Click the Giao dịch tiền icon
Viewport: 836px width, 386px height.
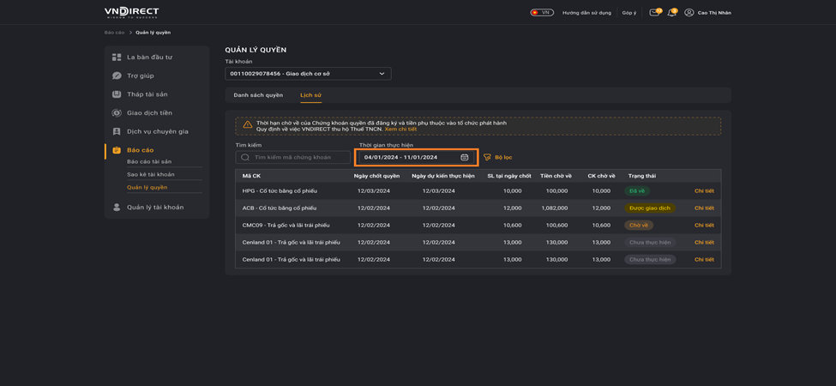point(117,113)
